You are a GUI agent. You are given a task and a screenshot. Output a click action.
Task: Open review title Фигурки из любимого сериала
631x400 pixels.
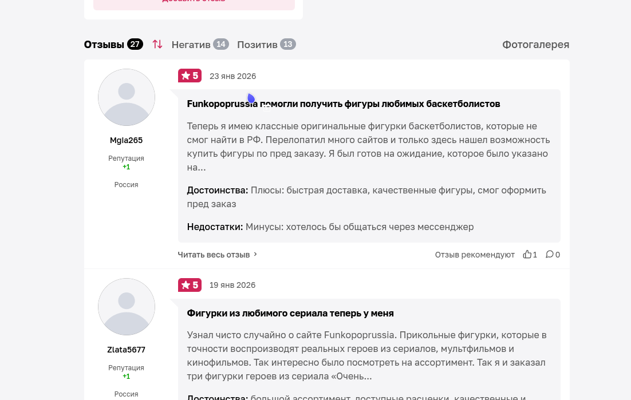[290, 313]
